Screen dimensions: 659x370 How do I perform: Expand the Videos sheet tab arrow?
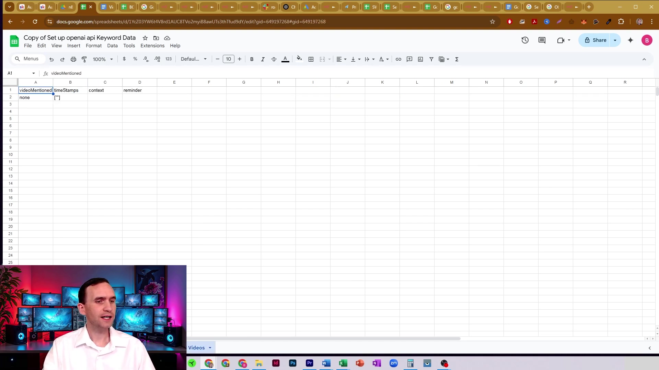click(210, 348)
